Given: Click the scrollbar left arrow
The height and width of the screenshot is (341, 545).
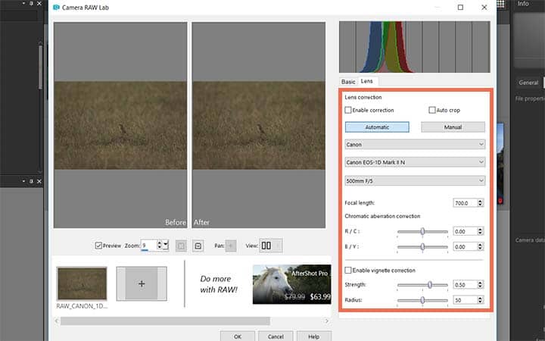Looking at the screenshot, I should click(57, 321).
